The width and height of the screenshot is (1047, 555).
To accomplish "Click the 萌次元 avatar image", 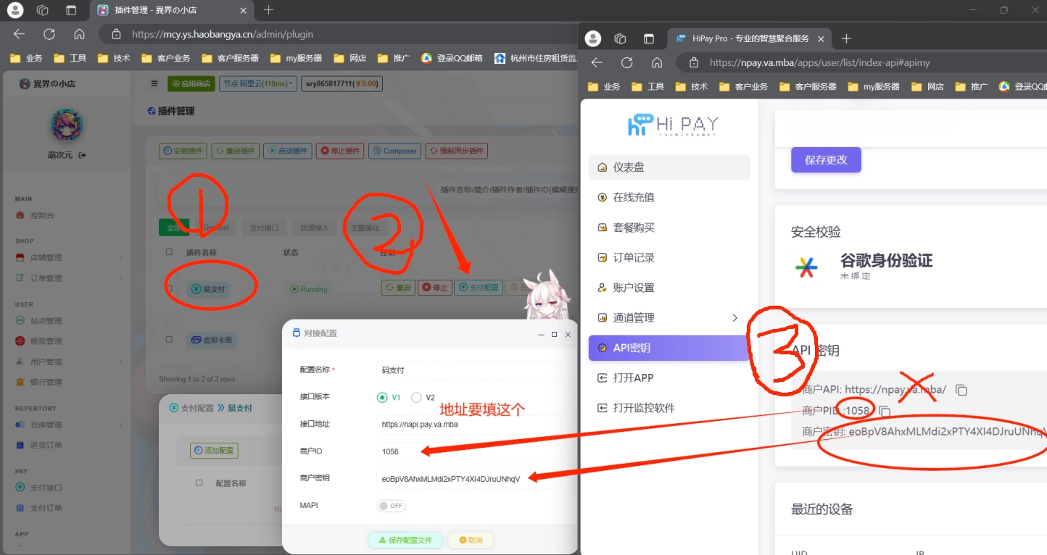I will pyautogui.click(x=67, y=125).
